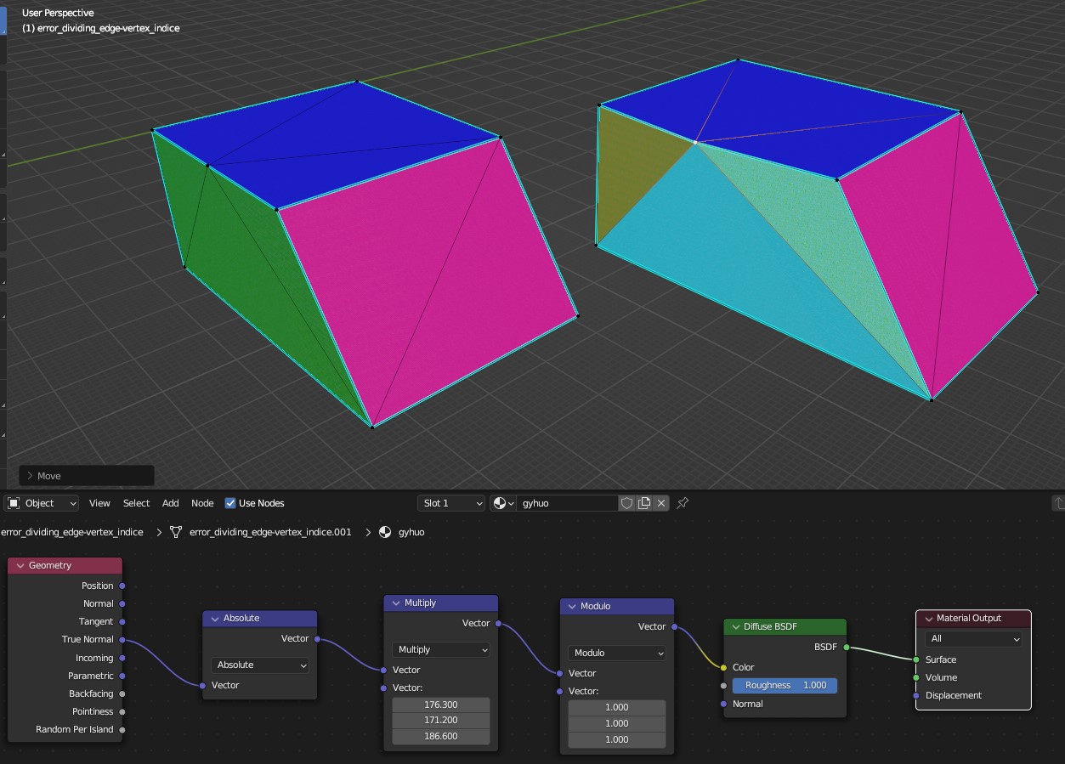Screen dimensions: 1065x764
Task: Click the 176.300 vector value field
Action: point(441,705)
